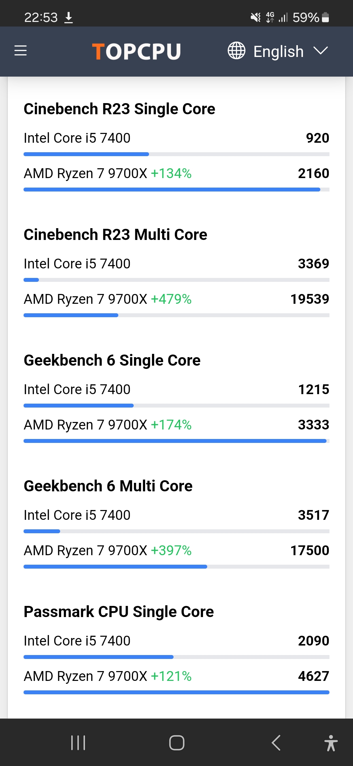Tap the download indicator in status bar
This screenshot has width=353, height=766.
tap(69, 17)
